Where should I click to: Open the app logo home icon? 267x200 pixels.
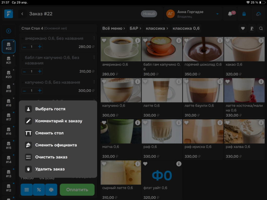(x=9, y=14)
